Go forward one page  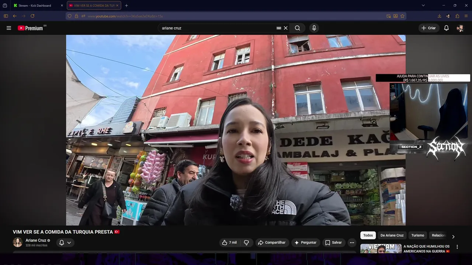(x=24, y=16)
